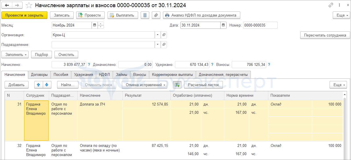This screenshot has width=351, height=160.
Task: Click the Подбор button
Action: click(x=41, y=54)
